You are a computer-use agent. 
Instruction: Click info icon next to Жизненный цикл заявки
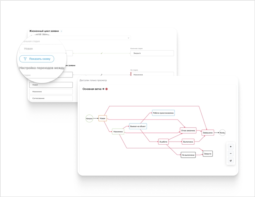(62, 31)
